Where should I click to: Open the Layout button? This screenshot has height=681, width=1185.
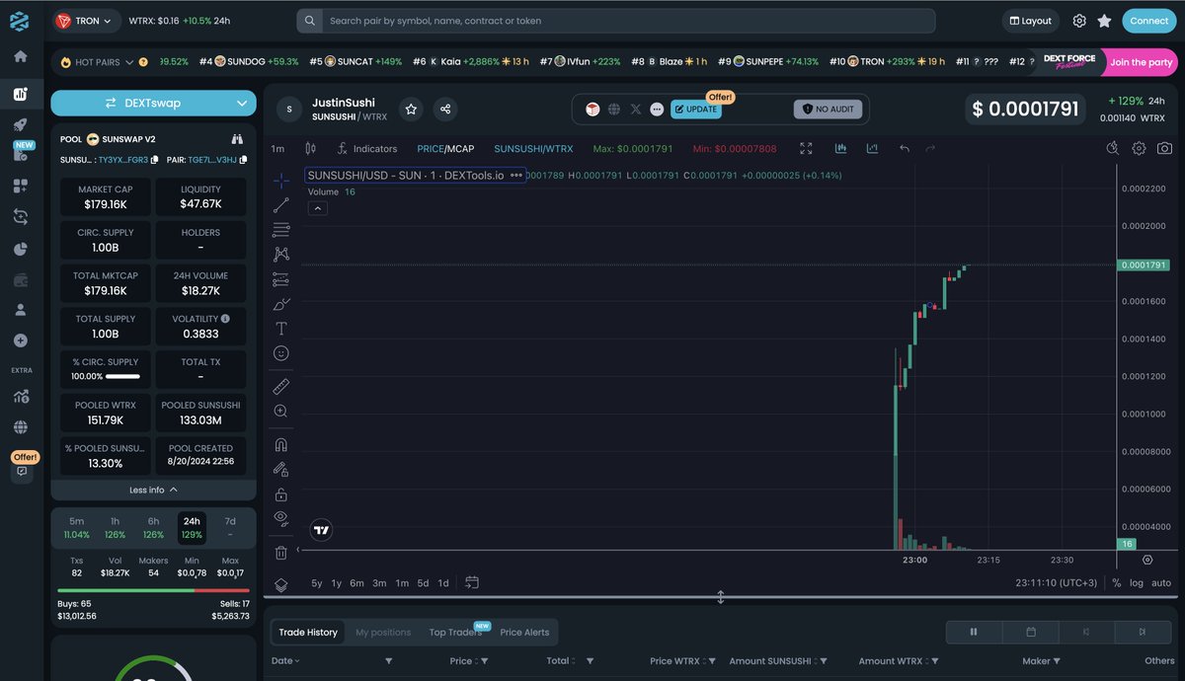[x=1030, y=21]
